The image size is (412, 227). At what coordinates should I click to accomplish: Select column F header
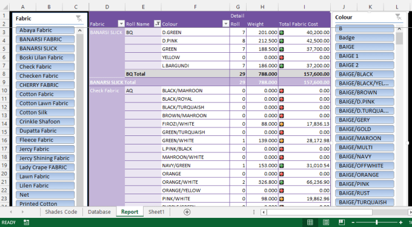[x=195, y=7]
